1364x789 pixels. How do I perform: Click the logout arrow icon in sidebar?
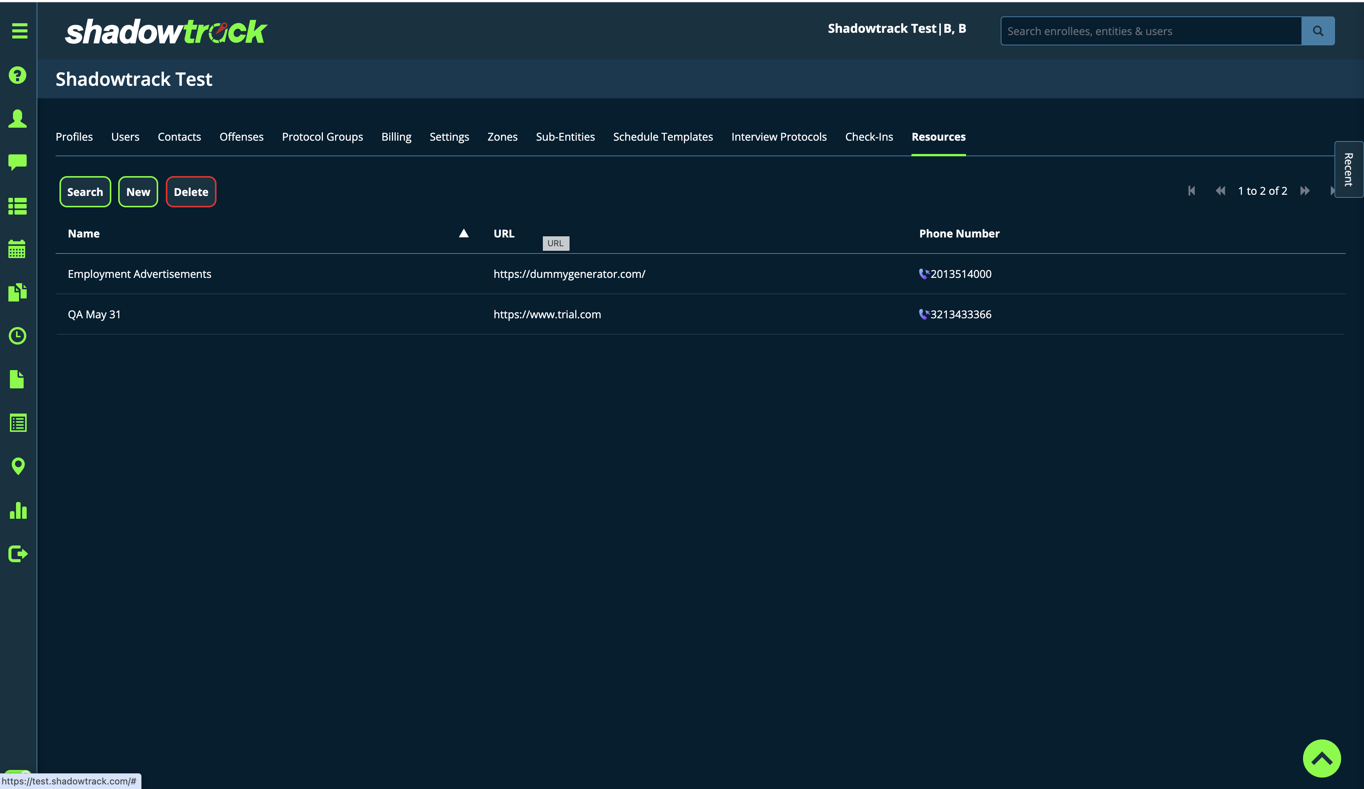coord(18,553)
